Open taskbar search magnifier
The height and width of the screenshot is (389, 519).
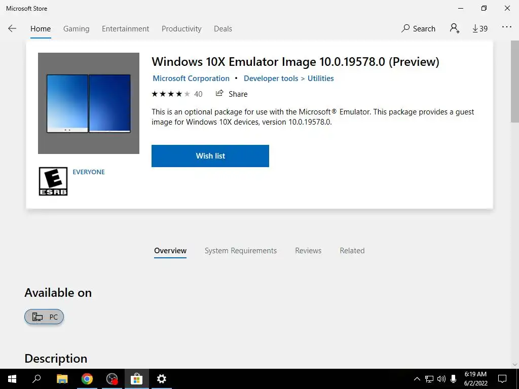[36, 379]
